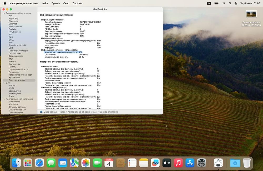The image size is (263, 171).
Task: Open Maps from the Dock
Action: 74,163
